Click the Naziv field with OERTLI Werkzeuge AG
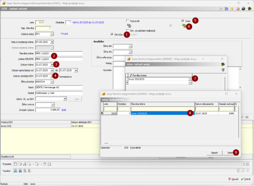This screenshot has width=254, height=186. [59, 87]
